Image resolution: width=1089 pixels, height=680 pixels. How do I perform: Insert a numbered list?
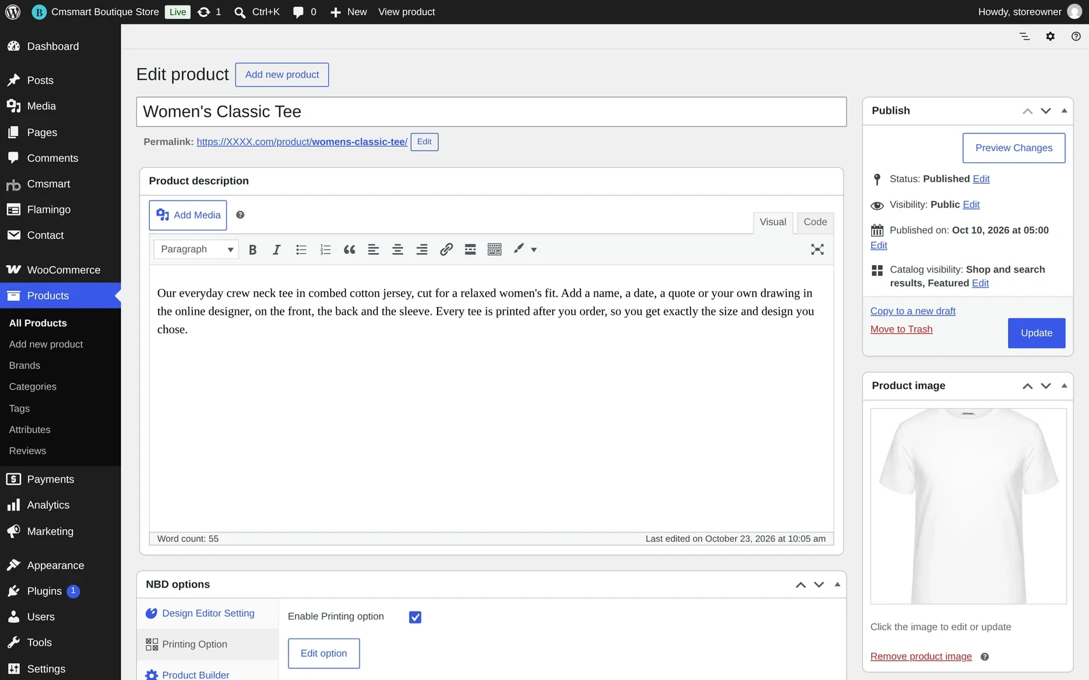[325, 250]
